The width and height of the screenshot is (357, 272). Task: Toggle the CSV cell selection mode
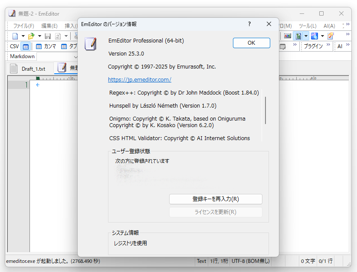point(25,46)
